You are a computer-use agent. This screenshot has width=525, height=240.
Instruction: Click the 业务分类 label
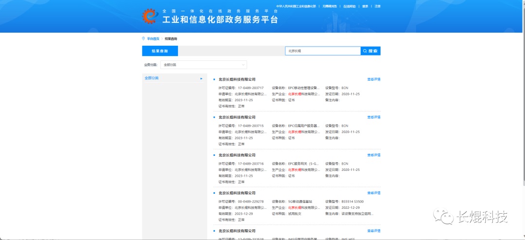click(151, 65)
